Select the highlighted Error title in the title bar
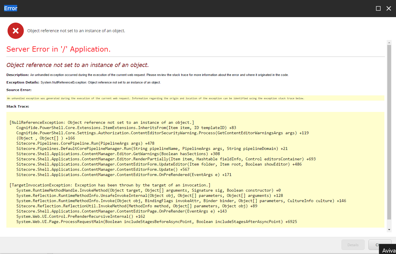The width and height of the screenshot is (396, 254). point(10,8)
